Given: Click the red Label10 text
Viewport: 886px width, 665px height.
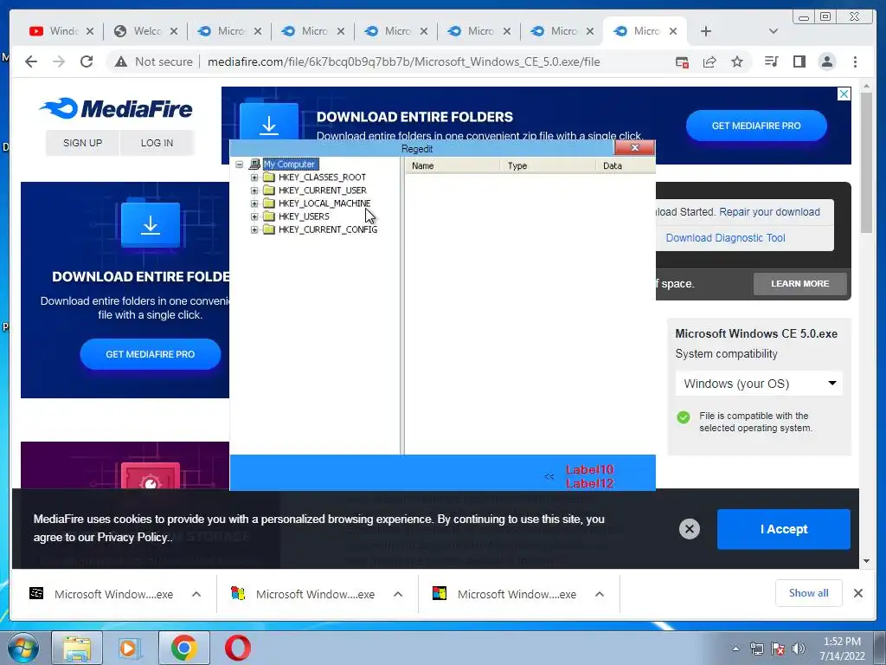Looking at the screenshot, I should point(590,469).
